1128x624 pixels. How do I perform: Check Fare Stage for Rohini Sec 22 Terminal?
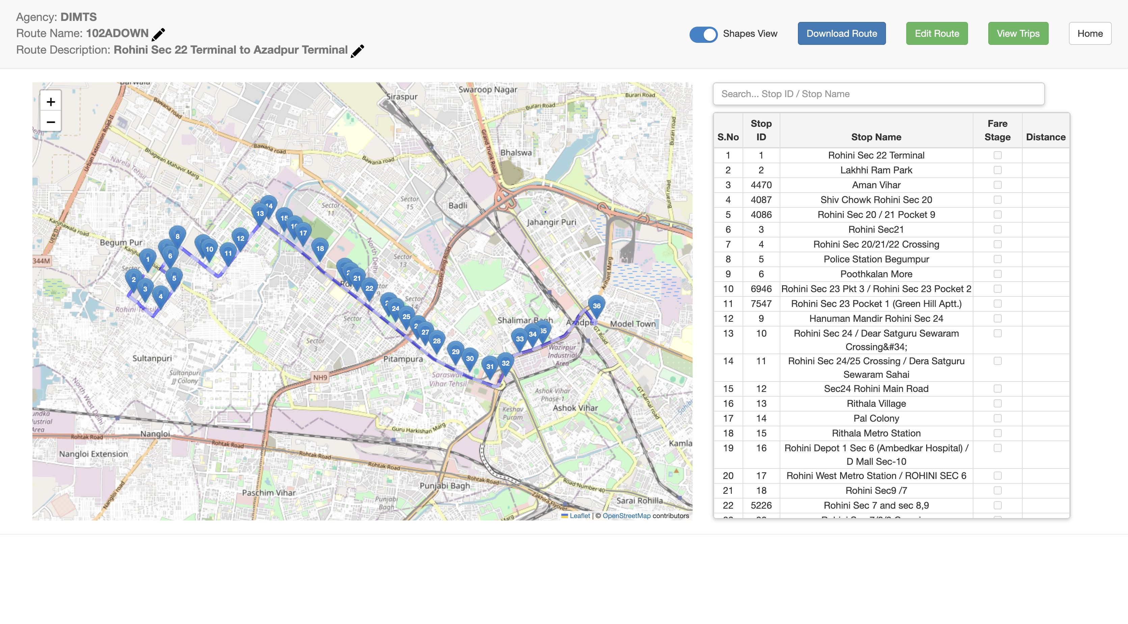click(997, 155)
